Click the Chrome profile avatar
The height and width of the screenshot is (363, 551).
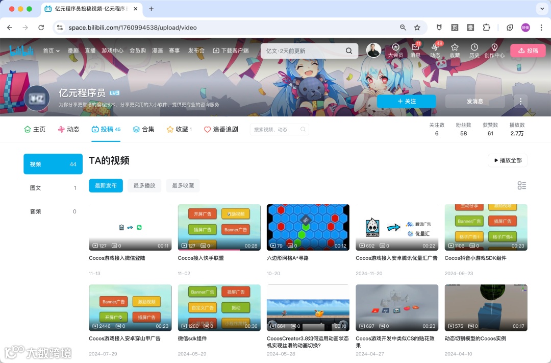[525, 28]
